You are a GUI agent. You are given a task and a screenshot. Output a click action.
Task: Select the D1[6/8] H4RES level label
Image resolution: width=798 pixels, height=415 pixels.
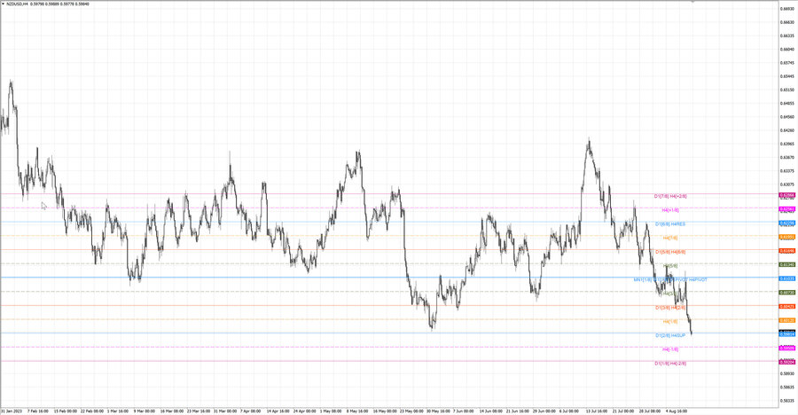pos(670,224)
